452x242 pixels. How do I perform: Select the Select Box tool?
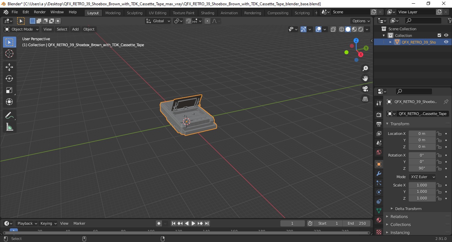coord(9,42)
